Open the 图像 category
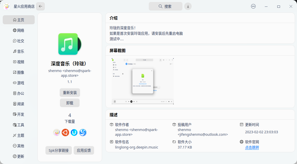This screenshot has height=164, width=297. point(18,72)
